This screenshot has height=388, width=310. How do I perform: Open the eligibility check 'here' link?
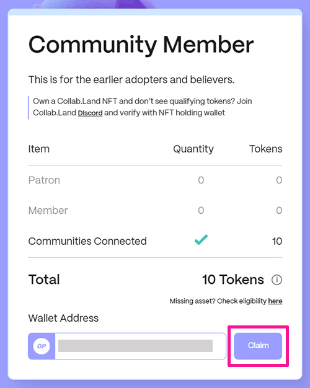275,301
